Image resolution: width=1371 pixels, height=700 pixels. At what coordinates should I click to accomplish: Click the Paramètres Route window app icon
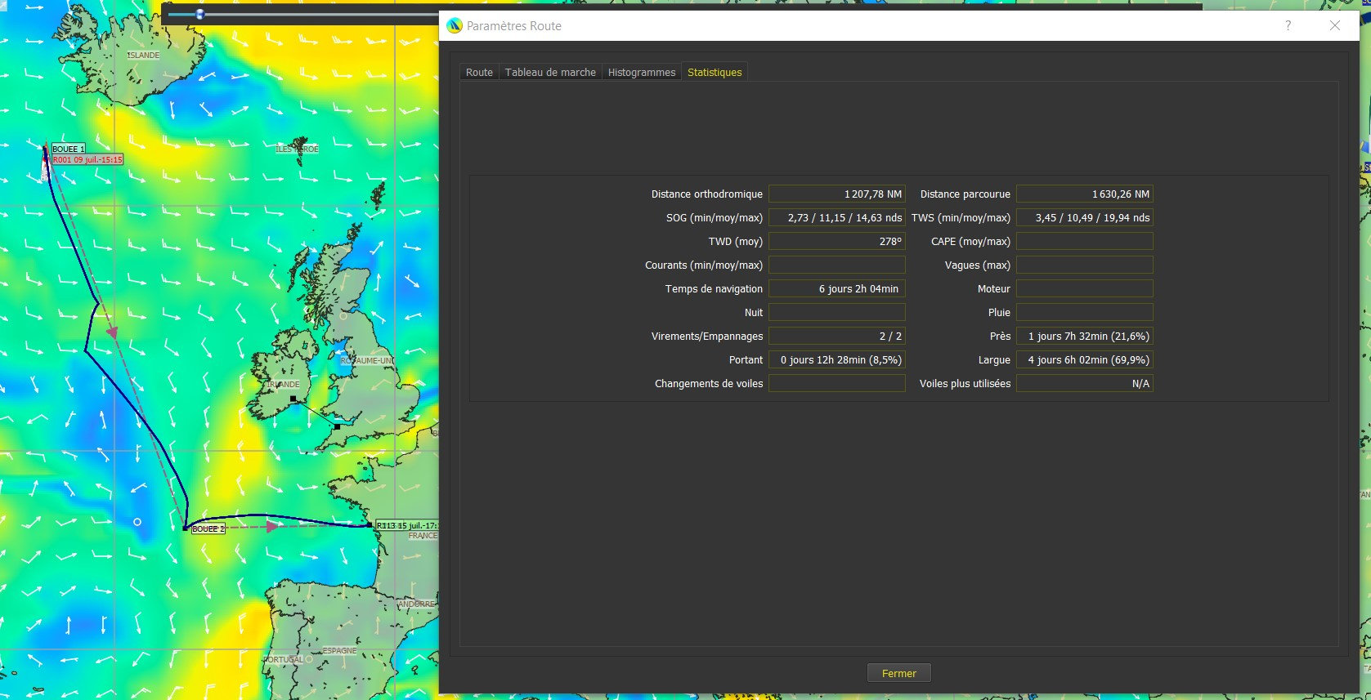(455, 25)
